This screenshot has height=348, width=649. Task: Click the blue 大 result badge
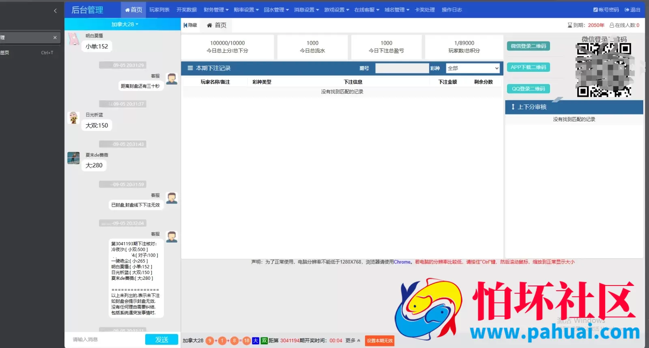(256, 341)
